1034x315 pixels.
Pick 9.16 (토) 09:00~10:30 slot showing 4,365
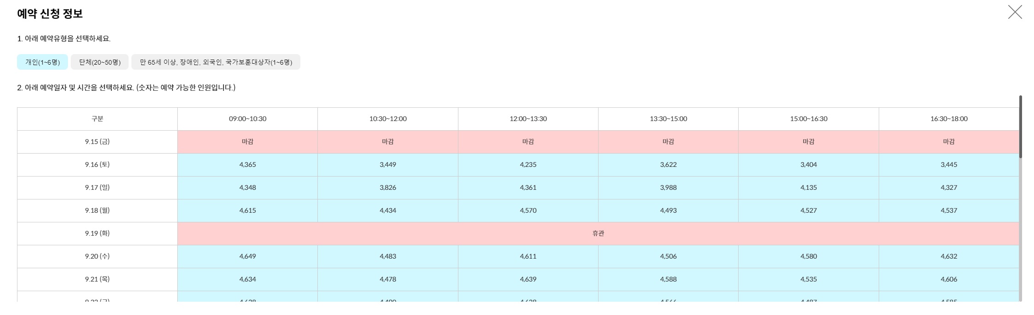[248, 165]
